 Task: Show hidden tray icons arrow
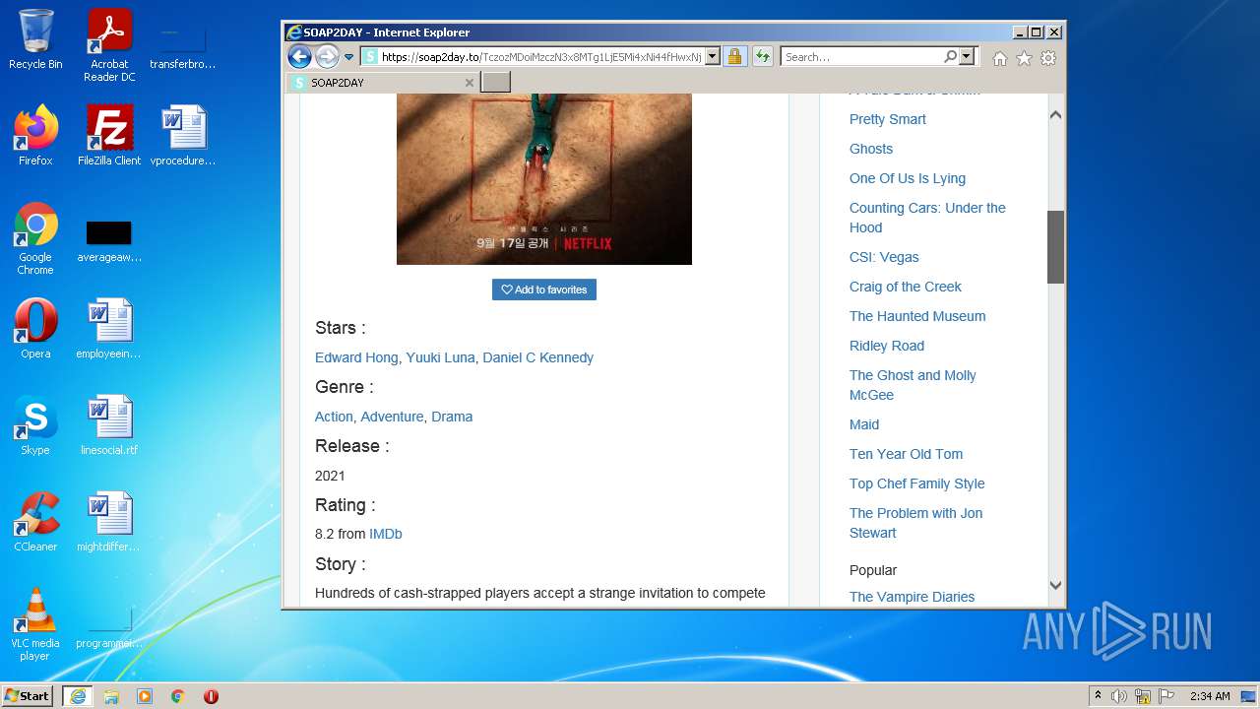1098,696
